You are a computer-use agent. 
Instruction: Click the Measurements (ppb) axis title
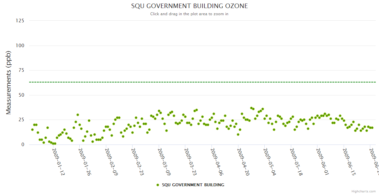coord(9,83)
